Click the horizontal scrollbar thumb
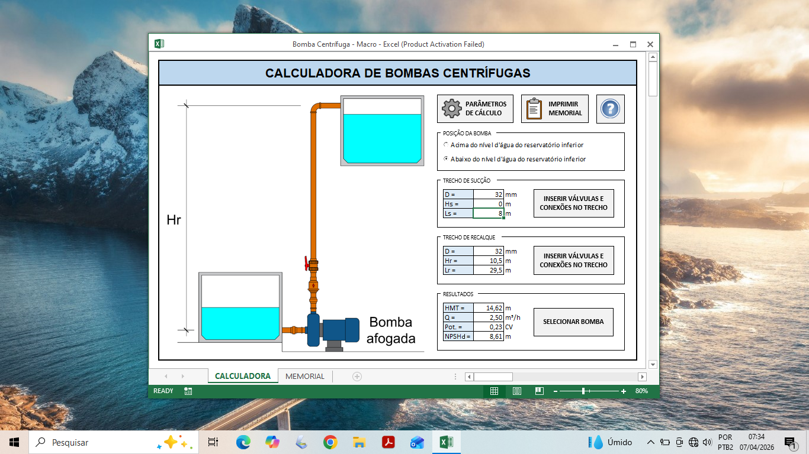Image resolution: width=809 pixels, height=454 pixels. 493,377
